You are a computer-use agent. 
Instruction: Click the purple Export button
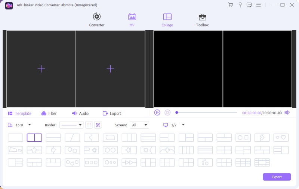click(x=277, y=177)
